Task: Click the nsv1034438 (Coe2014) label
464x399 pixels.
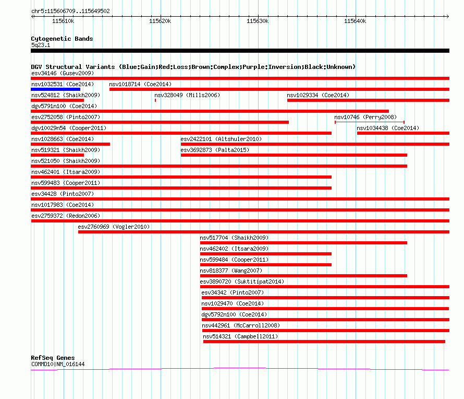Action: point(388,128)
